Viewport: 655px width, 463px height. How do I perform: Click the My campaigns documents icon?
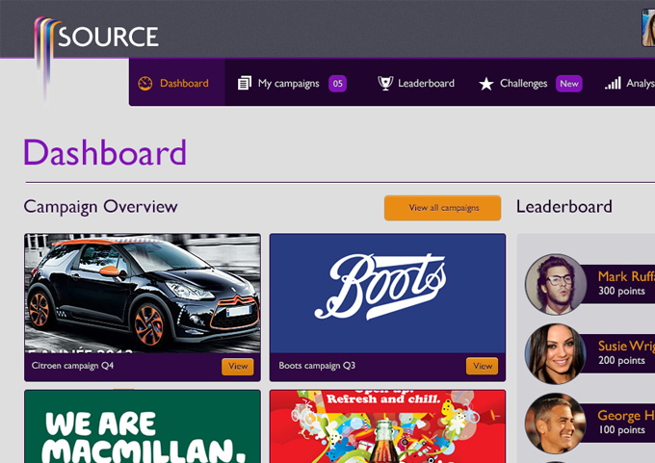(x=245, y=83)
